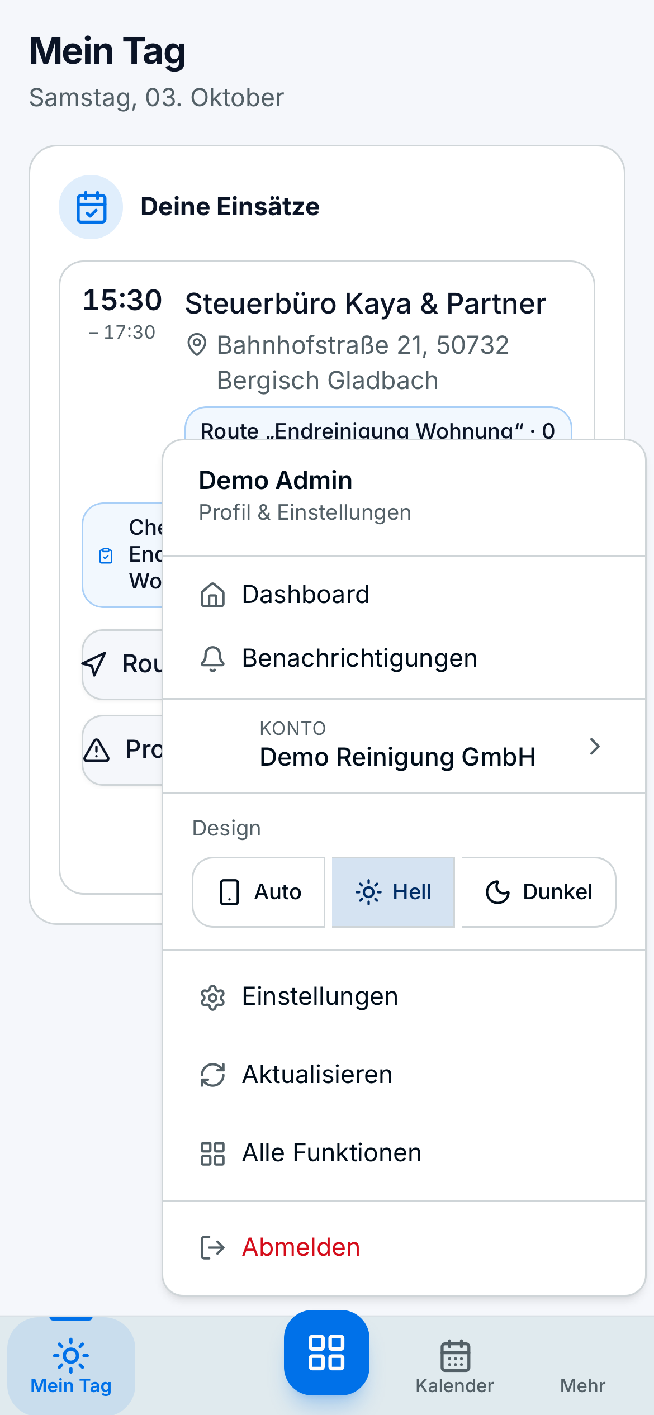Click the grid icon beside Alle Funktionen
Screen dimensions: 654x1415
pos(212,1153)
